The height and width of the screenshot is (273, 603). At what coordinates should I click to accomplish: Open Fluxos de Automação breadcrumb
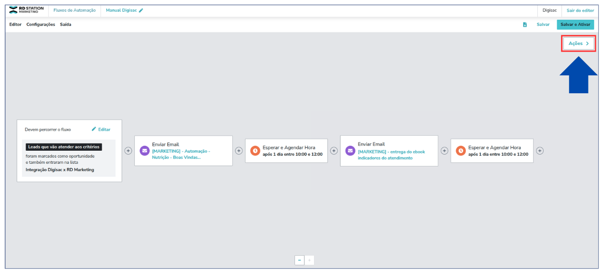click(x=74, y=10)
